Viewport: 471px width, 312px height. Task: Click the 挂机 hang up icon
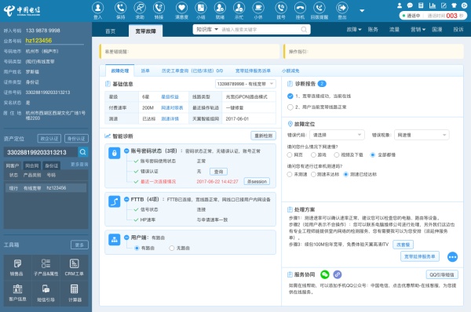tap(300, 8)
